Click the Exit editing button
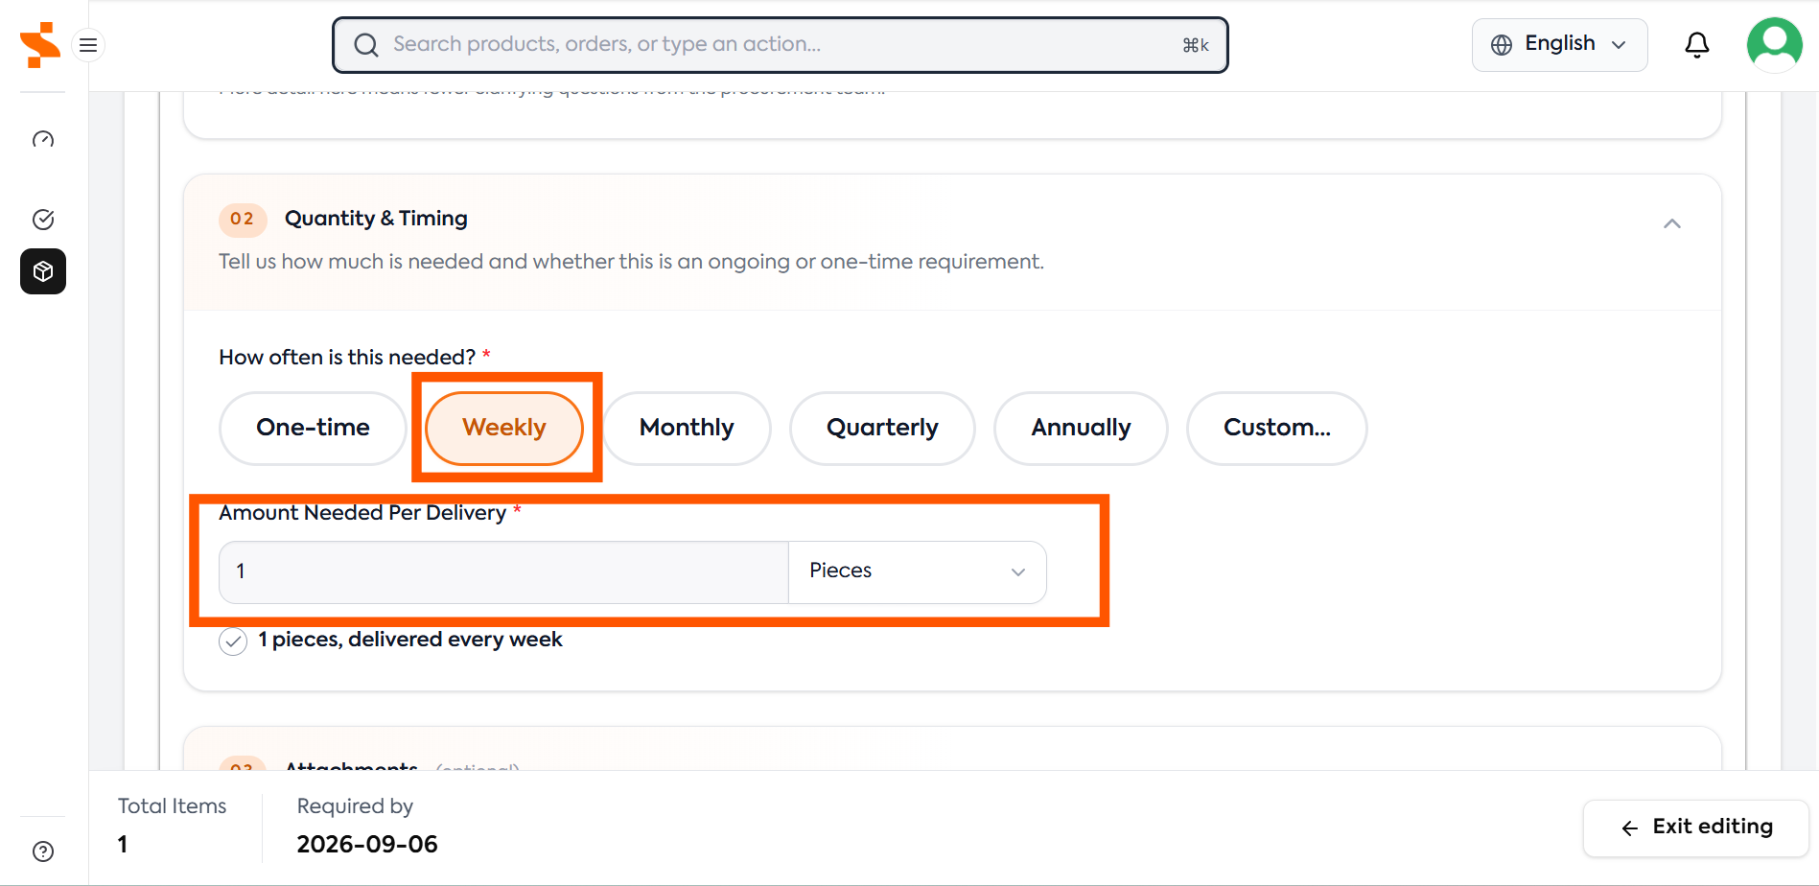 1695,828
